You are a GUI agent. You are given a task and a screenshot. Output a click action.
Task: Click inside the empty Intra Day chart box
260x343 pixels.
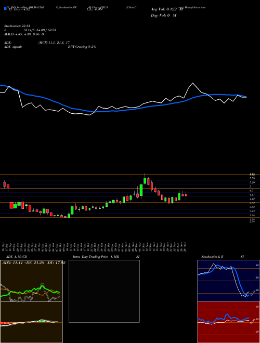104,291
